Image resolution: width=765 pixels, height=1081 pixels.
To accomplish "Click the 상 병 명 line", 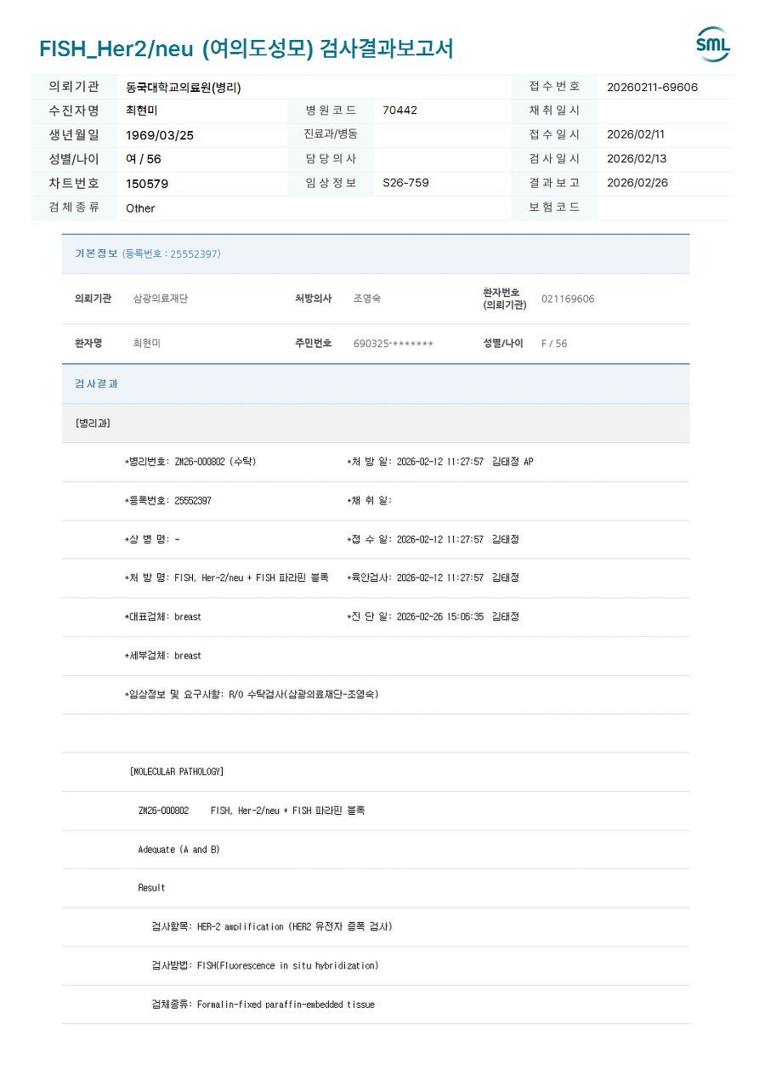I will 152,539.
